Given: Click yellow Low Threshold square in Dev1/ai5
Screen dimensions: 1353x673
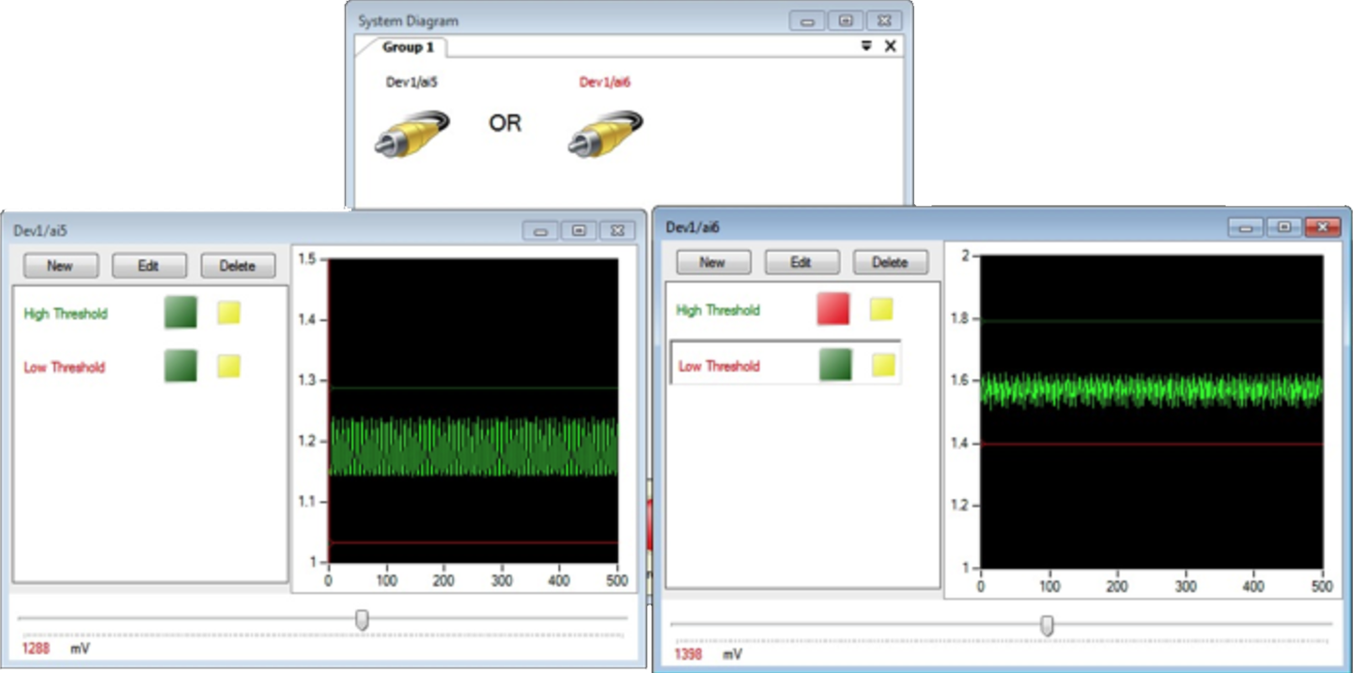Looking at the screenshot, I should coord(229,367).
